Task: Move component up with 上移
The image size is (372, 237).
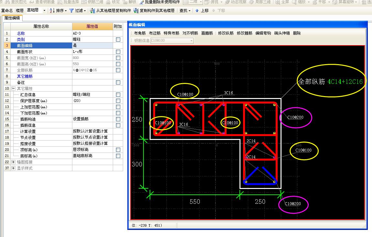Action: (x=202, y=11)
